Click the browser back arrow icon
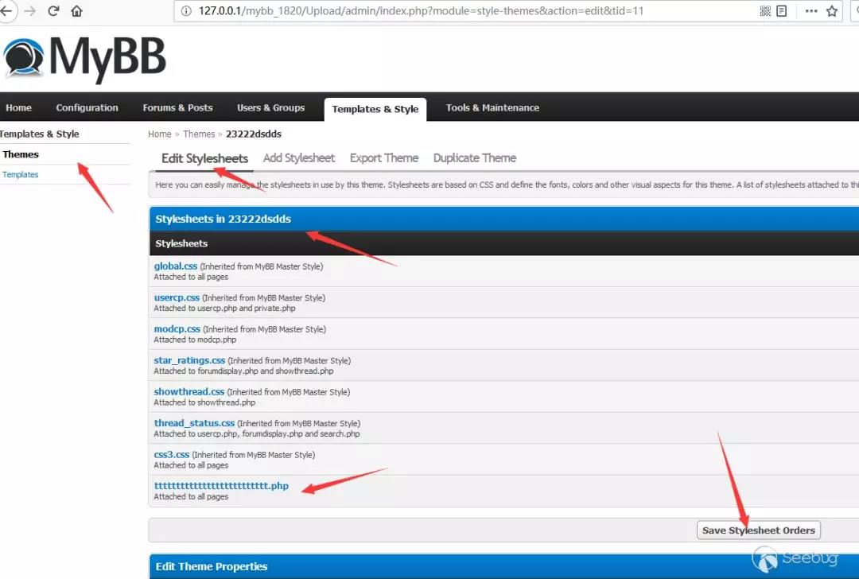This screenshot has width=859, height=579. [x=6, y=11]
